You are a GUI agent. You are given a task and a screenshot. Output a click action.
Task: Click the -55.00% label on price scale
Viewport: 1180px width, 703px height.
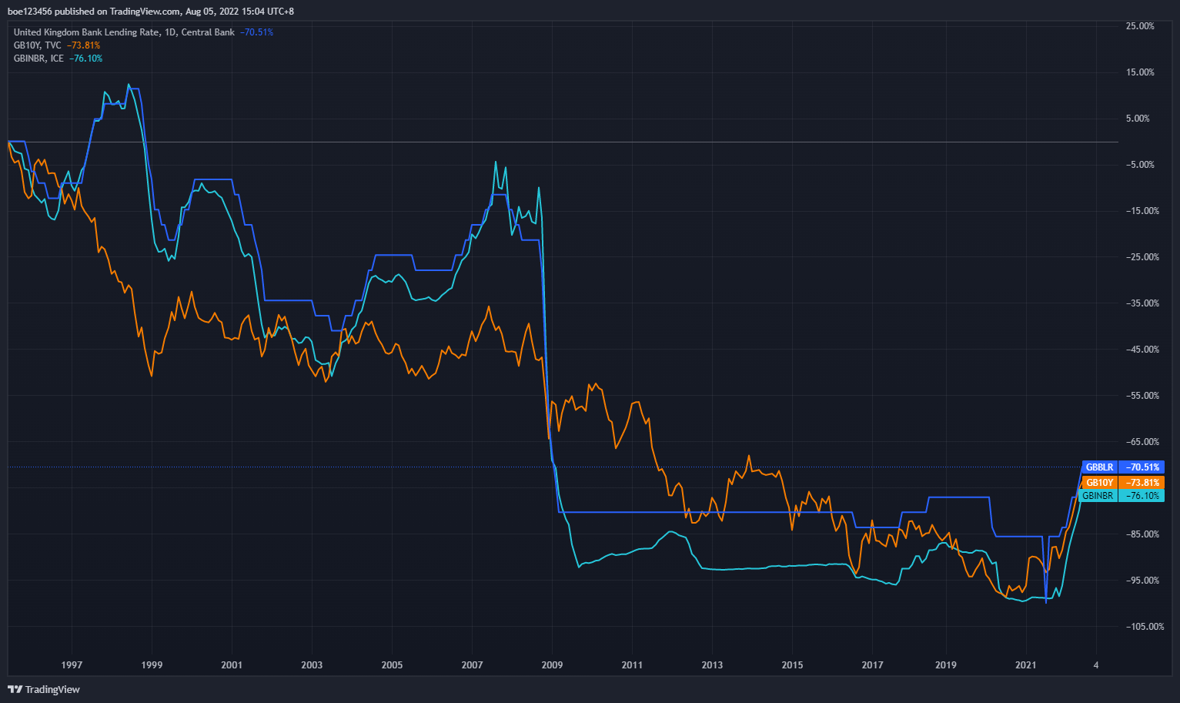(1142, 396)
